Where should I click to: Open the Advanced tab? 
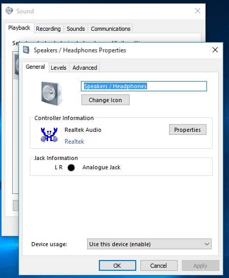[x=85, y=68]
